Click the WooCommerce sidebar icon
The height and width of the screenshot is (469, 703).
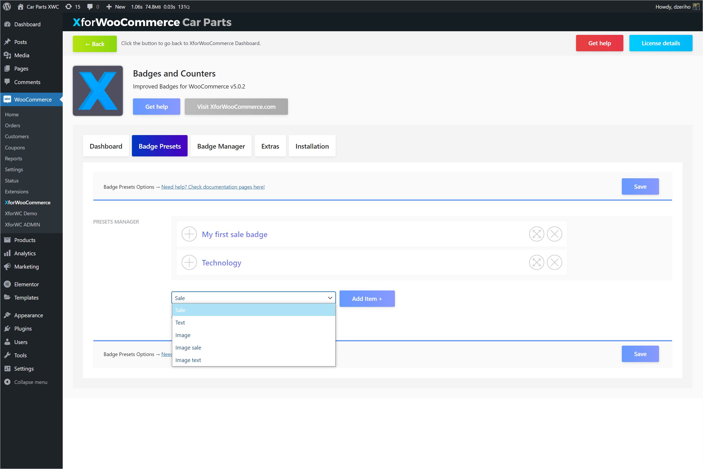click(x=7, y=99)
